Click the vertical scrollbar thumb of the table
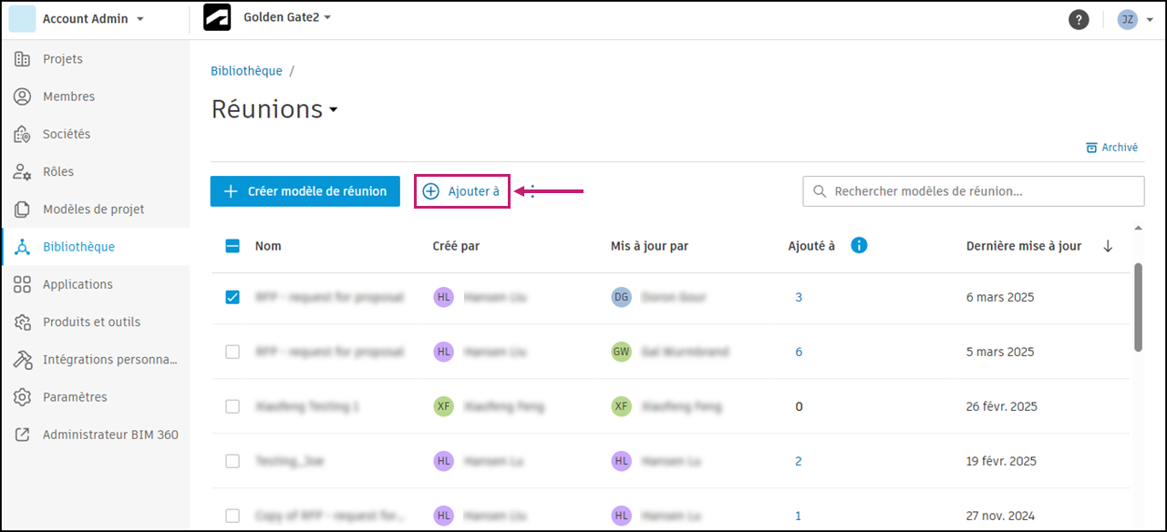The image size is (1167, 532). click(1138, 306)
